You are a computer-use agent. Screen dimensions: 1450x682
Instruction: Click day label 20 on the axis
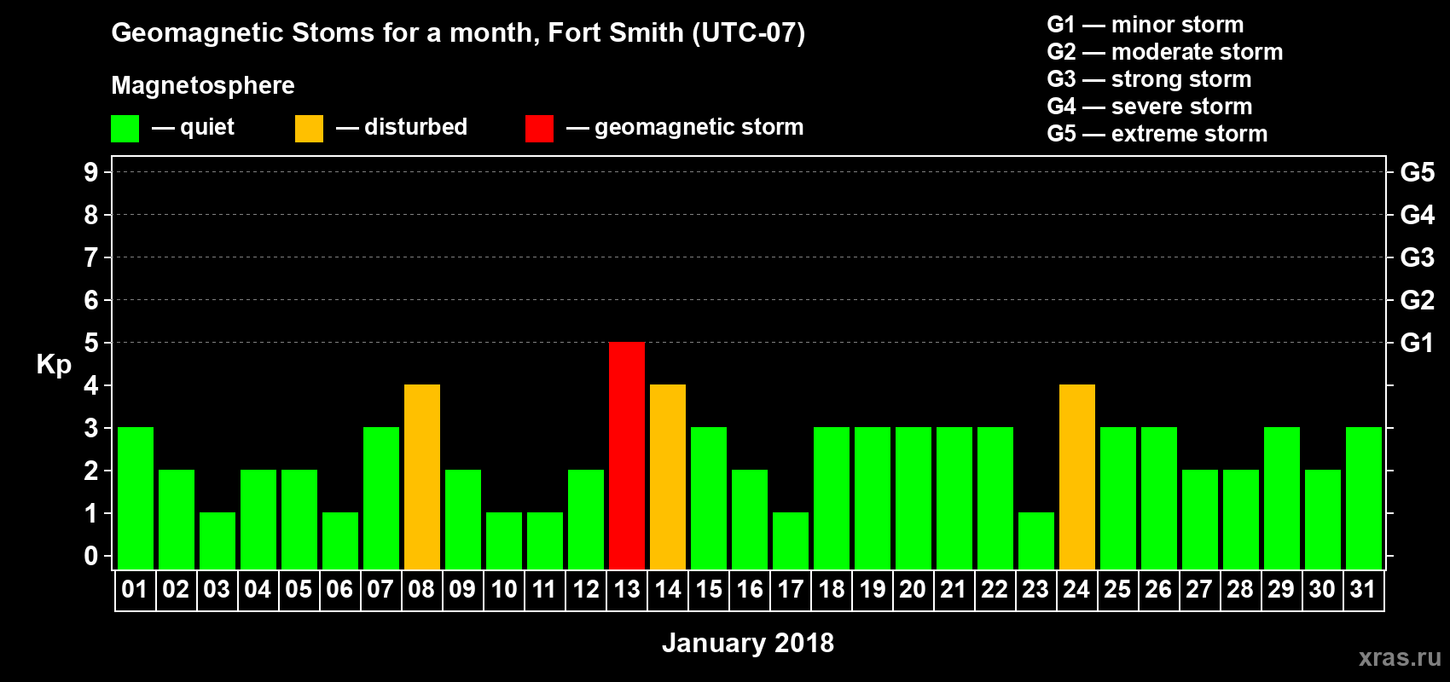coord(913,589)
